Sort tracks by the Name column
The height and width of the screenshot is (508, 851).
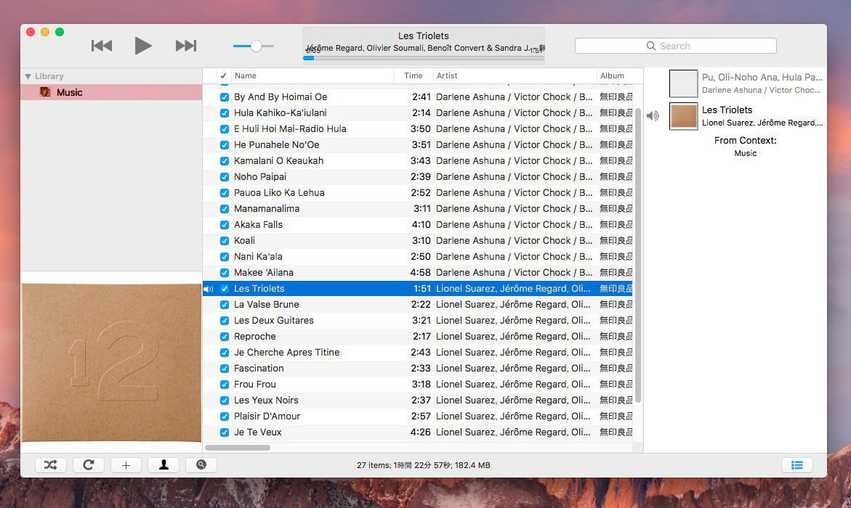click(x=312, y=75)
